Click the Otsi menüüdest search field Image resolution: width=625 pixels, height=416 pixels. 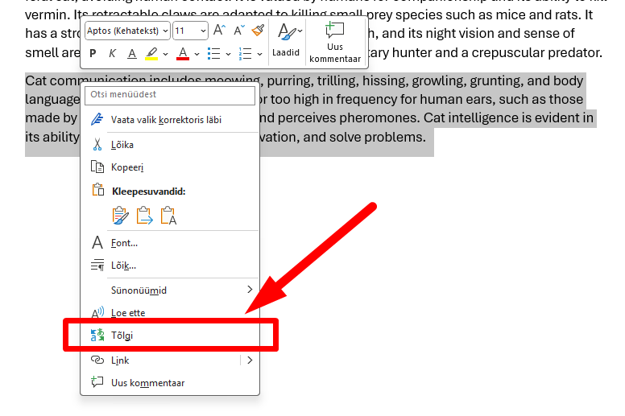pyautogui.click(x=170, y=94)
